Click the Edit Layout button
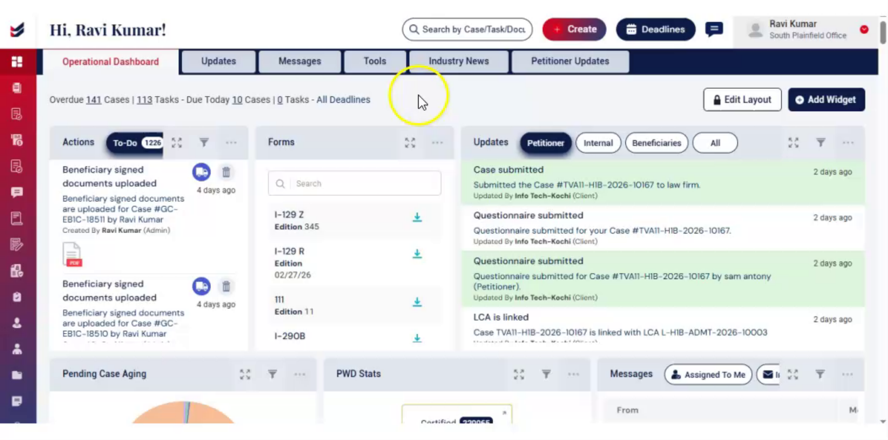Screen dimensions: 888x440 click(x=742, y=100)
